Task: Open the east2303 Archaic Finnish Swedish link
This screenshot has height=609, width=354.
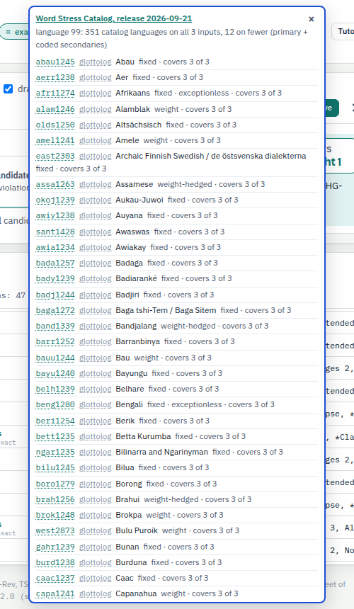Action: [x=55, y=156]
